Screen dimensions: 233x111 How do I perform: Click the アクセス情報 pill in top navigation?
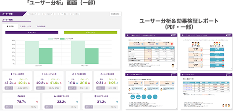[x=75, y=14]
